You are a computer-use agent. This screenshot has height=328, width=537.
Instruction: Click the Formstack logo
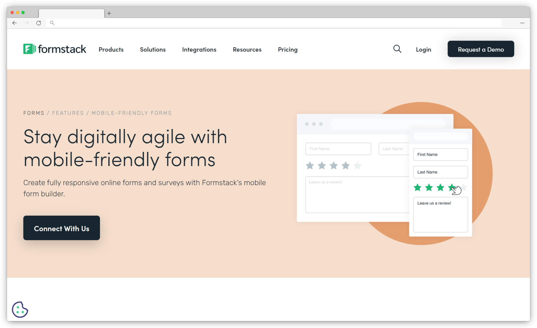pyautogui.click(x=54, y=49)
